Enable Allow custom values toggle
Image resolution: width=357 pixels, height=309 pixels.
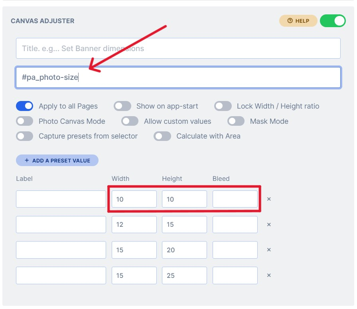(130, 121)
